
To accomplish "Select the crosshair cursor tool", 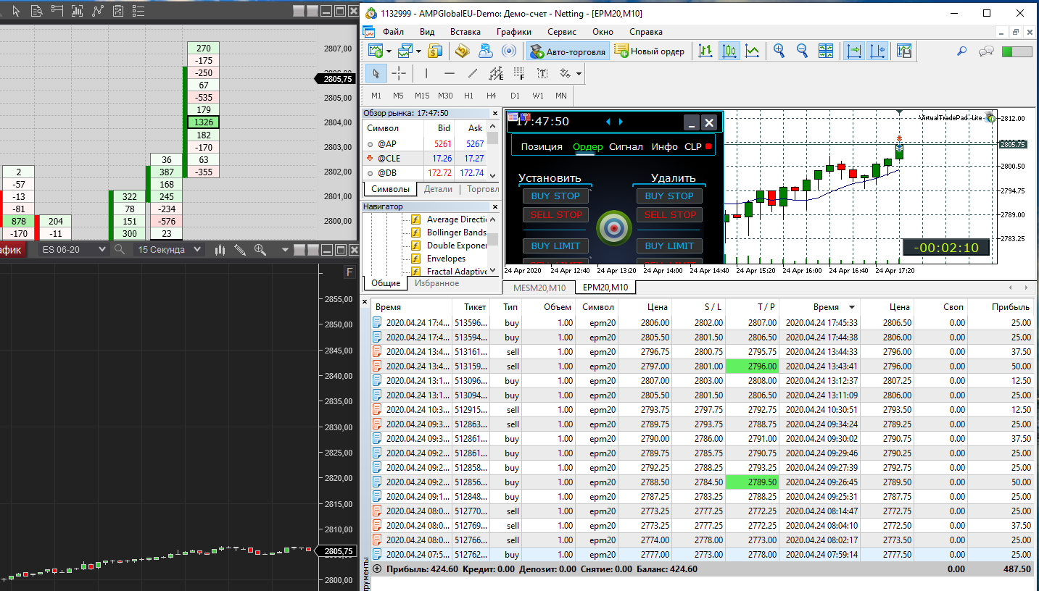I will point(399,73).
